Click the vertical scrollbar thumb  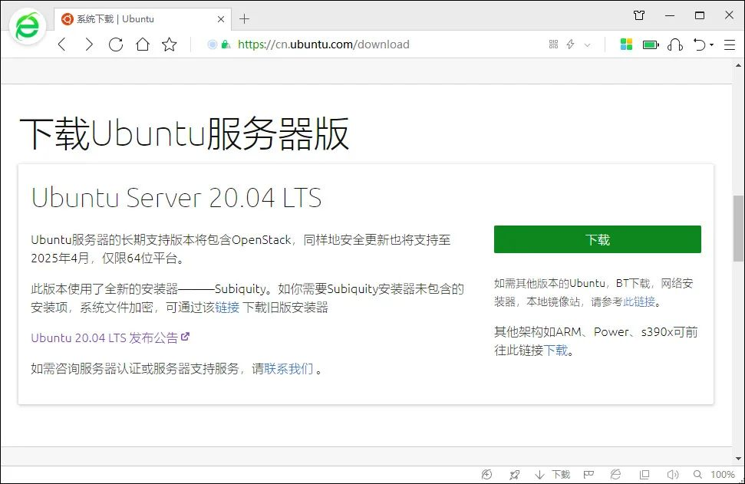coord(738,228)
